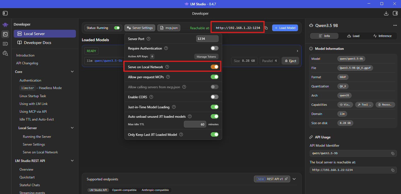Open the Chat view from icon rail
This screenshot has width=401, height=194.
coord(5,25)
